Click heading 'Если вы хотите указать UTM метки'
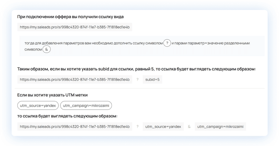Screen dimensions: 279x146 pyautogui.click(x=52, y=95)
